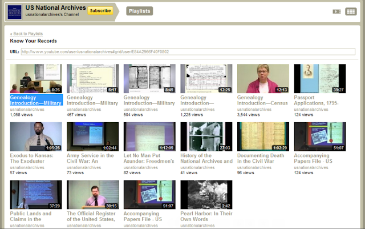Play the 37:29 Public Lands thumbnail
The height and width of the screenshot is (229, 365).
click(36, 195)
